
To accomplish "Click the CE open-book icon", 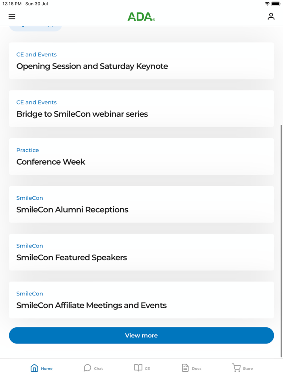I will [x=137, y=368].
